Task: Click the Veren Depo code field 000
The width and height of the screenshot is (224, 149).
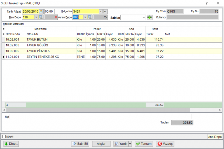Action: (x=78, y=17)
